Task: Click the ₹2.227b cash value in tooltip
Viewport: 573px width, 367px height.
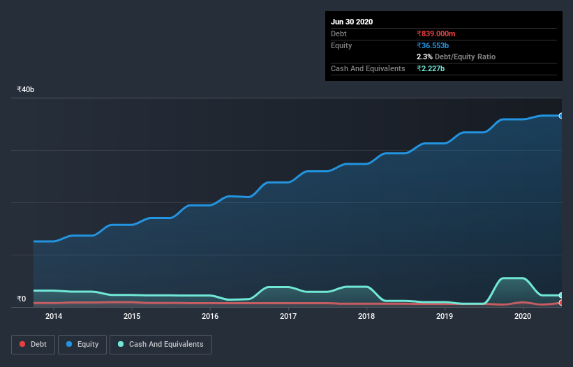Action: pos(431,68)
